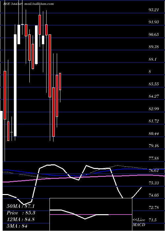The image size is (165, 231).
Task: Click the Price : 85.3 legend entry
Action: (20, 213)
